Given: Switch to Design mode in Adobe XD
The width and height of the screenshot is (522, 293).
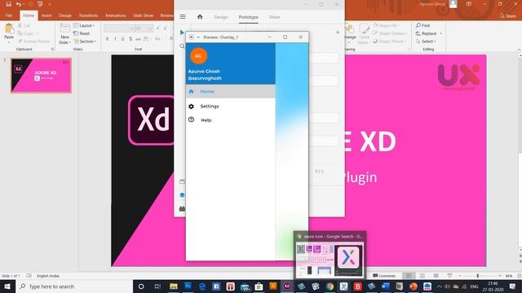Looking at the screenshot, I should click(x=221, y=17).
